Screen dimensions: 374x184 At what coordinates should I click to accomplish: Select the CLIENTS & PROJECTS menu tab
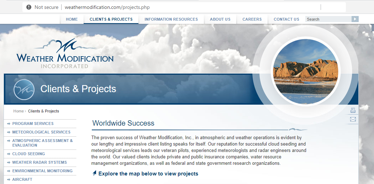pyautogui.click(x=111, y=19)
